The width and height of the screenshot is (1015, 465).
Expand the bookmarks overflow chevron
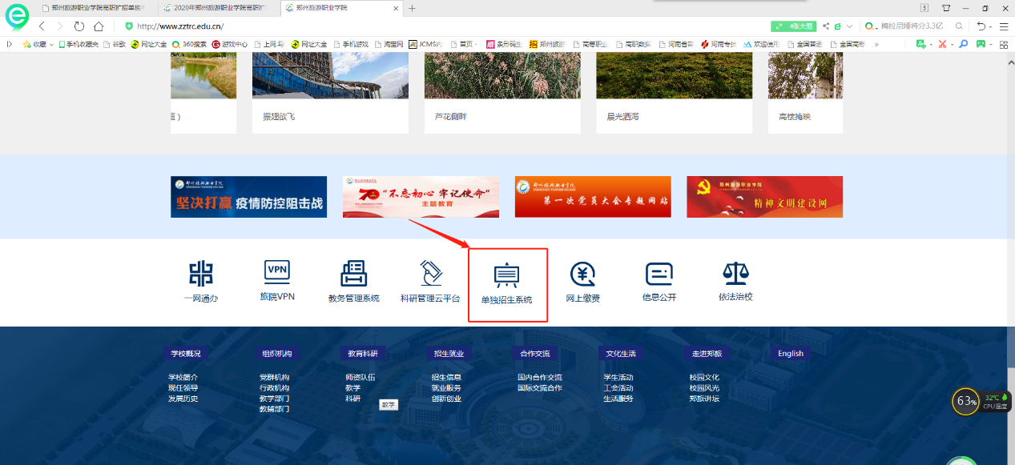pos(876,45)
